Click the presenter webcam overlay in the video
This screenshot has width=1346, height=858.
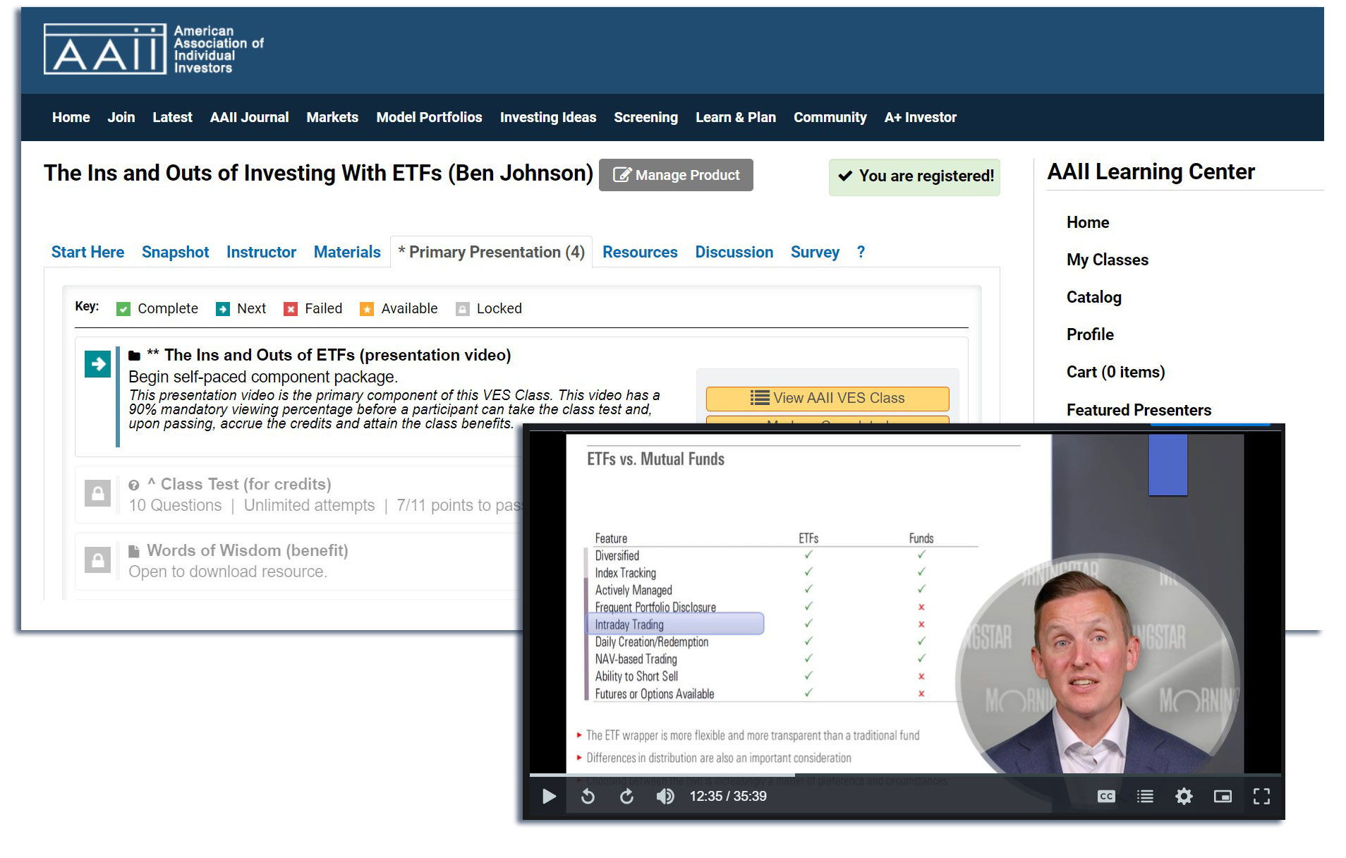(1098, 665)
